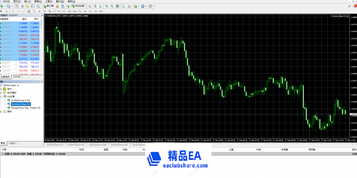Select the EURUSD row in Market Watch

20,23
